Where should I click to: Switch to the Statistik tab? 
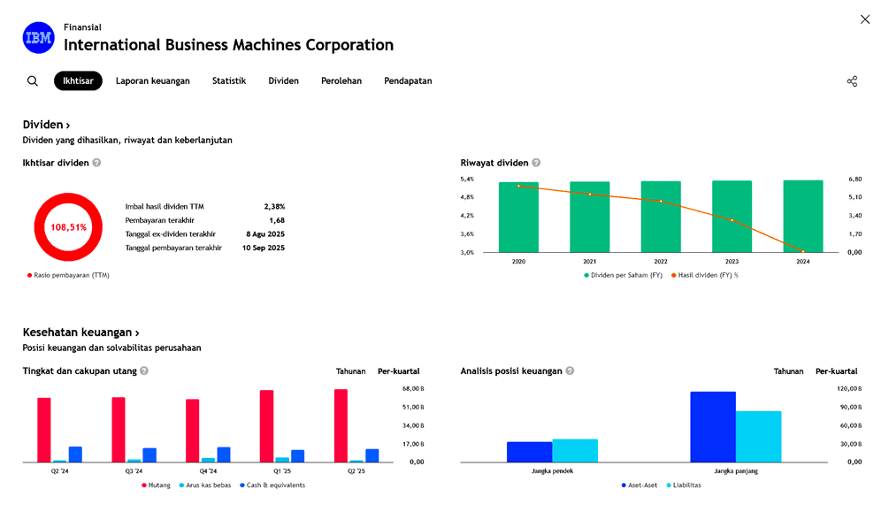[x=229, y=81]
